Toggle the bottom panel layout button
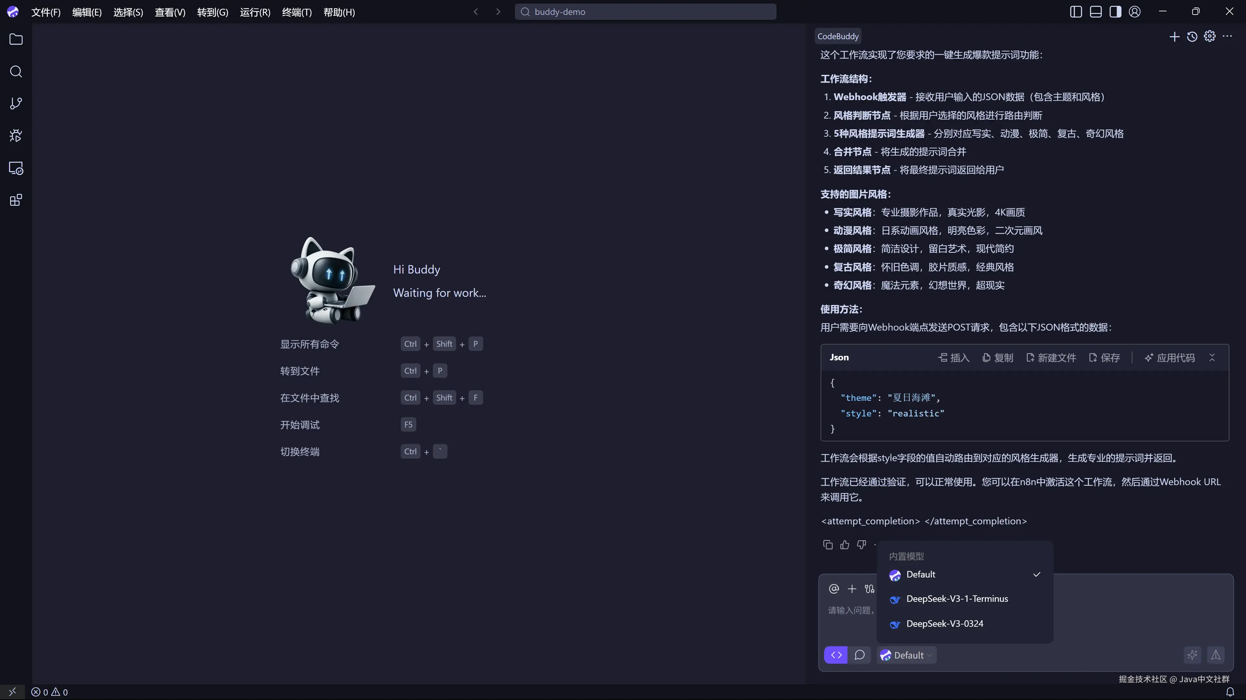 point(1095,12)
